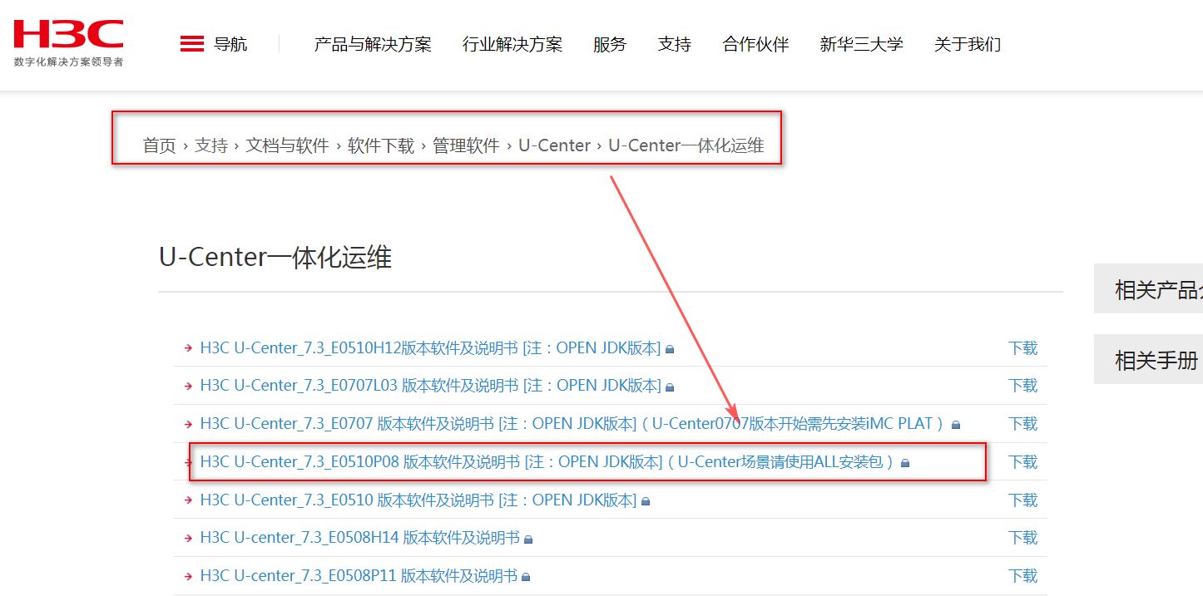Click lock icon beside E0508P11 version link
Viewport: 1203px width, 596px height.
coord(526,577)
